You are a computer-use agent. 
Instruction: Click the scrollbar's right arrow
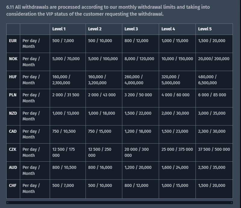pos(232,203)
